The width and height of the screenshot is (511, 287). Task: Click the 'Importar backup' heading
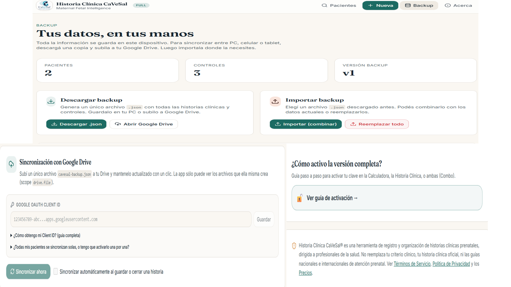[x=315, y=100]
